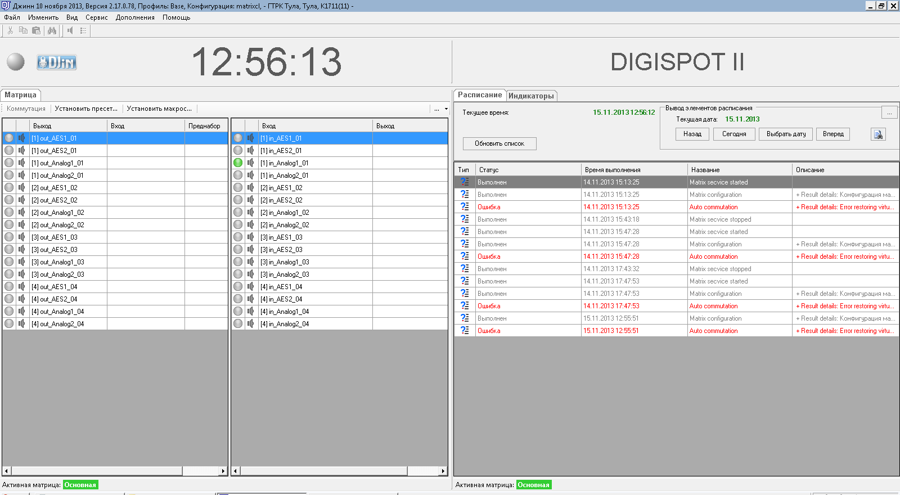Open the Вид menu
Screen dimensions: 900x495
point(72,17)
